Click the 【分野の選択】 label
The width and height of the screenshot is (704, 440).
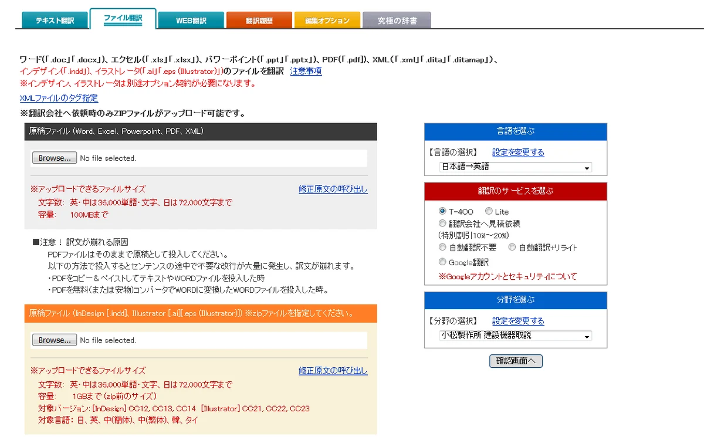coord(453,321)
